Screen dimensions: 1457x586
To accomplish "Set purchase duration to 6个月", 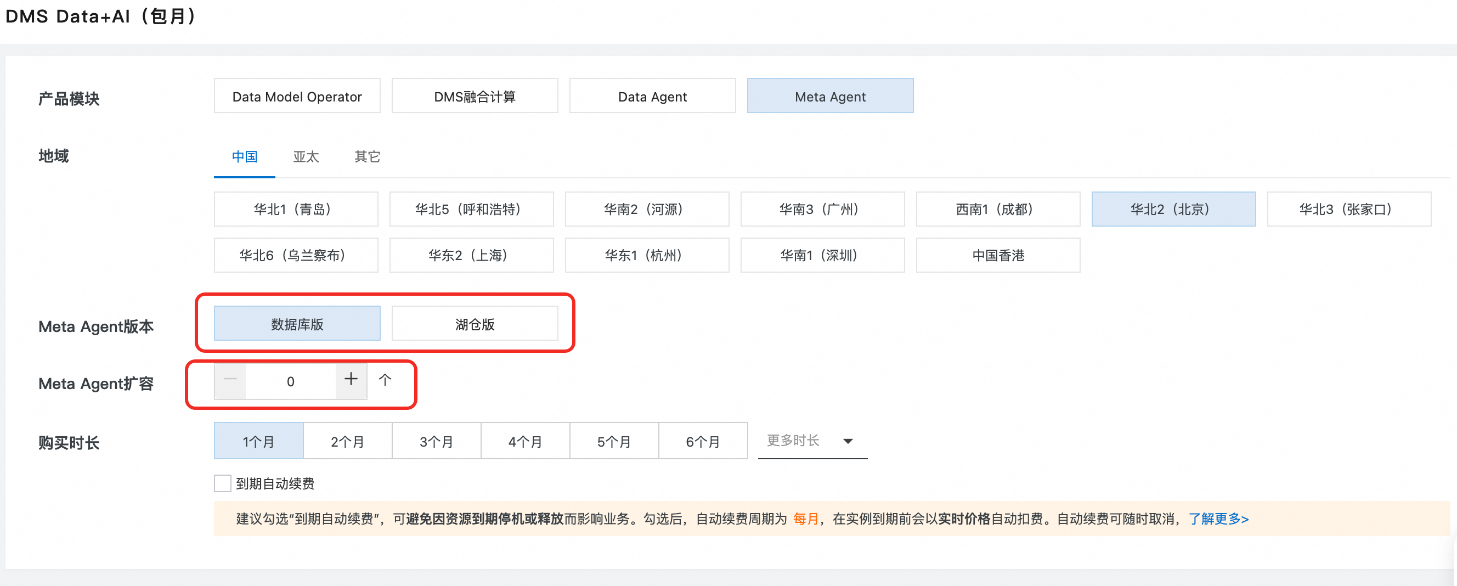I will pos(703,441).
